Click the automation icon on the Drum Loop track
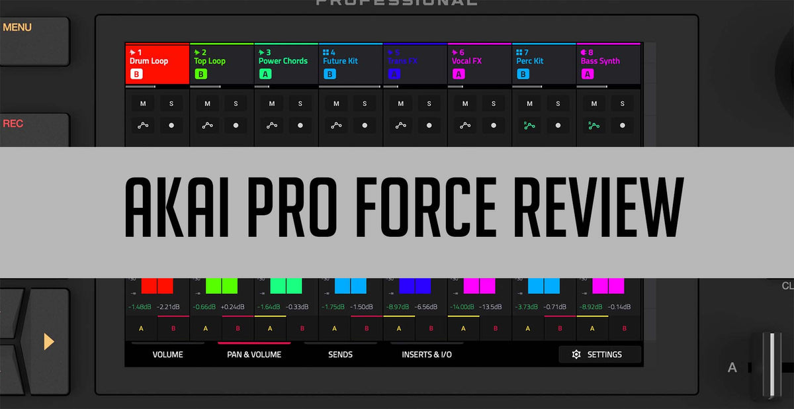 click(x=142, y=126)
